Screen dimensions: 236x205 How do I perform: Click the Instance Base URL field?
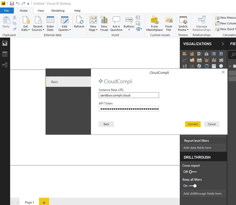click(x=129, y=95)
